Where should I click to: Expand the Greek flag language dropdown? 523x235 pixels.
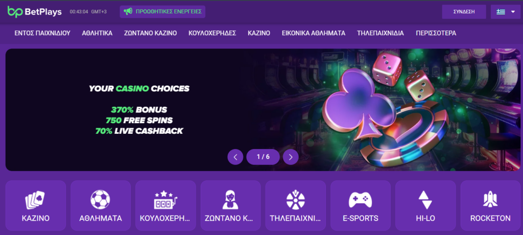(506, 12)
